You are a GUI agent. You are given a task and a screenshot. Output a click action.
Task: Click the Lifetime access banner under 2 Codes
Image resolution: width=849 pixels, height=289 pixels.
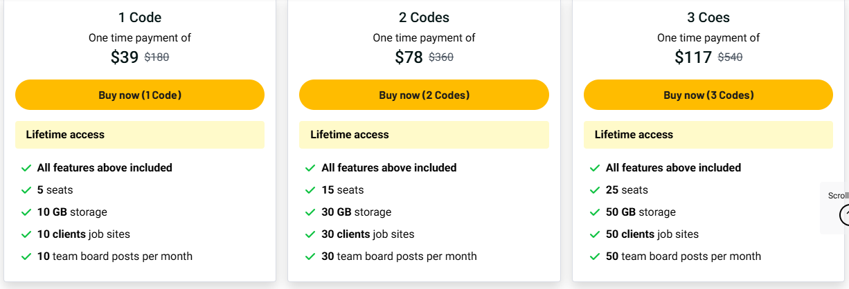(424, 135)
